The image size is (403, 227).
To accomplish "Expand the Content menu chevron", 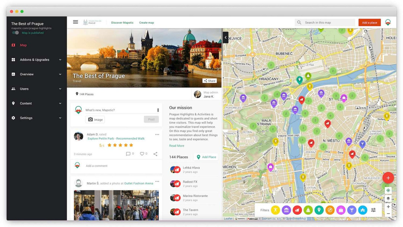I will (x=60, y=103).
